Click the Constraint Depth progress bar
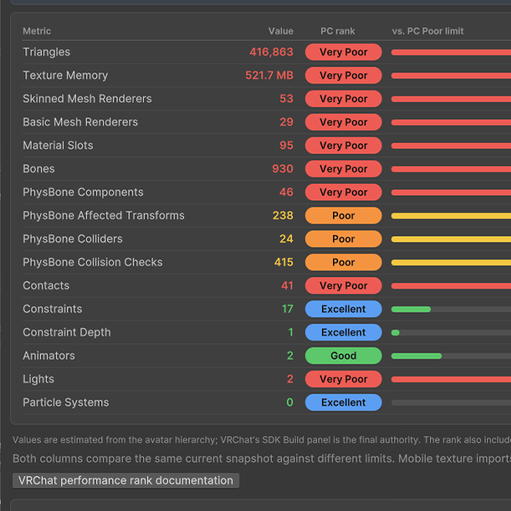The image size is (511, 511). click(395, 333)
